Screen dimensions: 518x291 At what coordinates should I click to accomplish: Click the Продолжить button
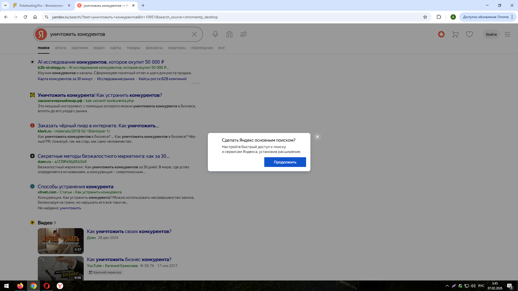(285, 162)
